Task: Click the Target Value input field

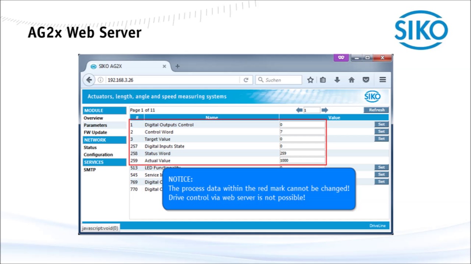Action: (x=302, y=139)
